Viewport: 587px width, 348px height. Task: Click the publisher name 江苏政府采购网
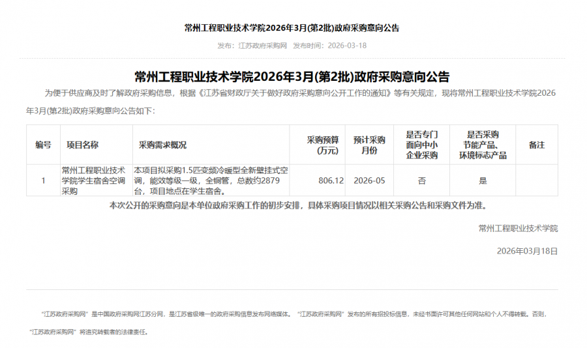pos(262,46)
